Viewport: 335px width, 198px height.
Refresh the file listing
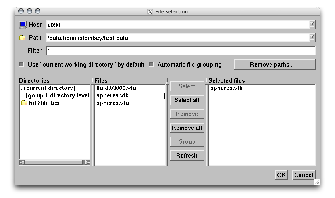(x=187, y=156)
